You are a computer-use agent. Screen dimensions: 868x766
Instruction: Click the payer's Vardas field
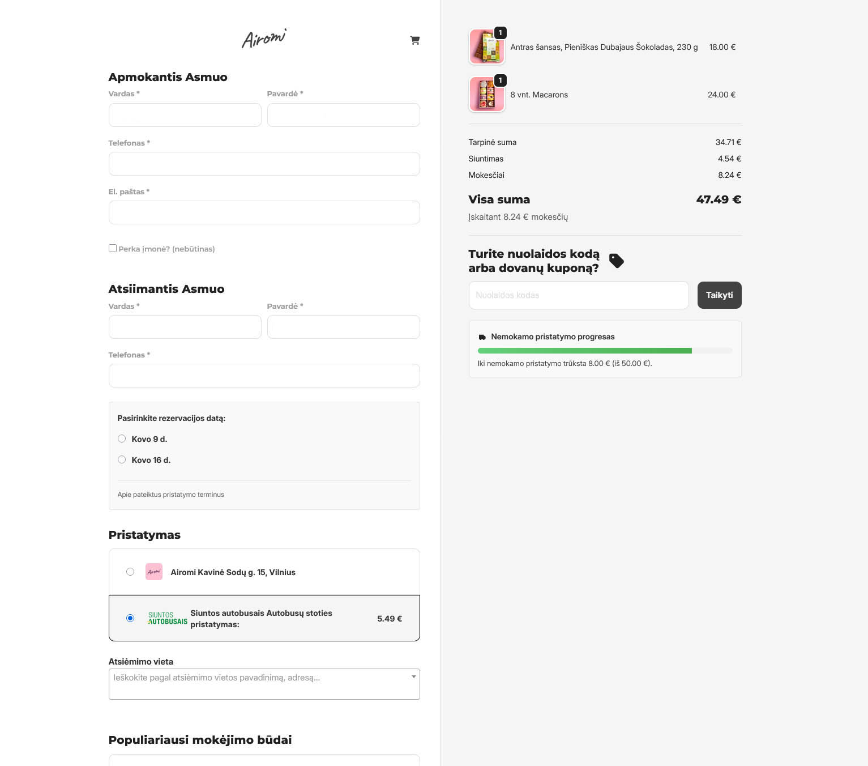pos(185,115)
